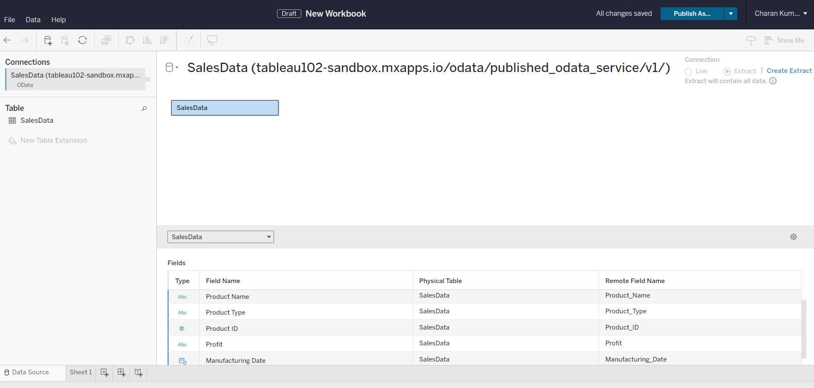The width and height of the screenshot is (814, 388).
Task: Click the Create Extract link
Action: tap(788, 71)
